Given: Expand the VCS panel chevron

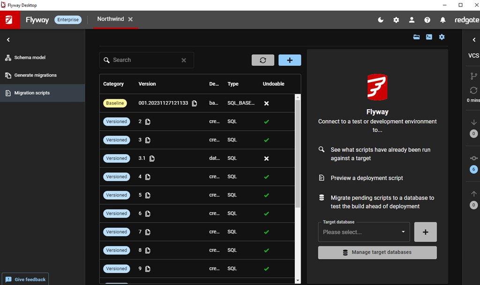Looking at the screenshot, I should pyautogui.click(x=473, y=40).
